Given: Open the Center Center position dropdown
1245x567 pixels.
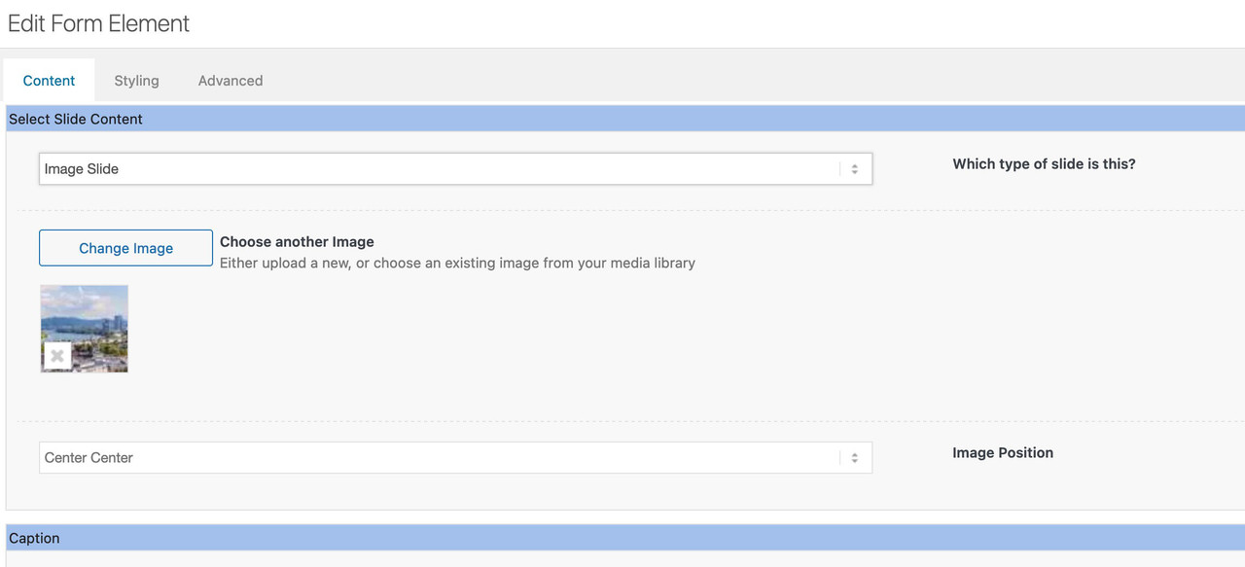Looking at the screenshot, I should (x=455, y=458).
